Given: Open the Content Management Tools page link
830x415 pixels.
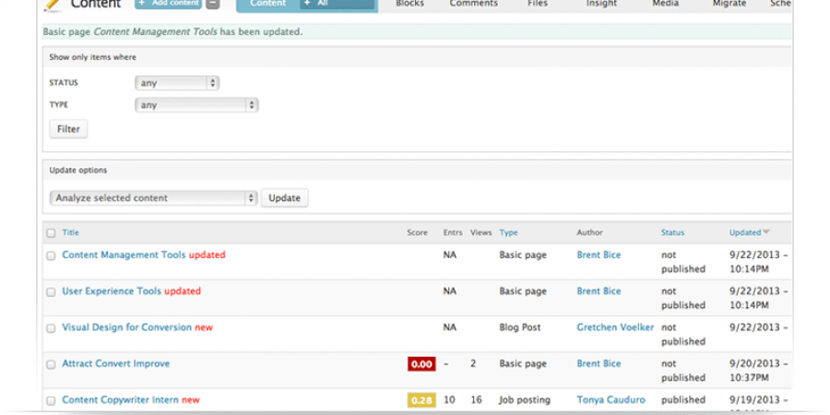Looking at the screenshot, I should click(124, 255).
